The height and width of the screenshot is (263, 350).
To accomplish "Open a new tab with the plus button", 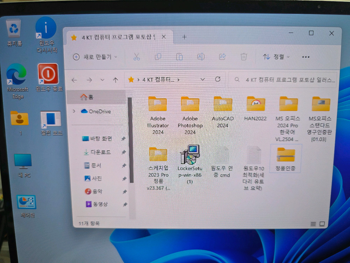I will [184, 36].
